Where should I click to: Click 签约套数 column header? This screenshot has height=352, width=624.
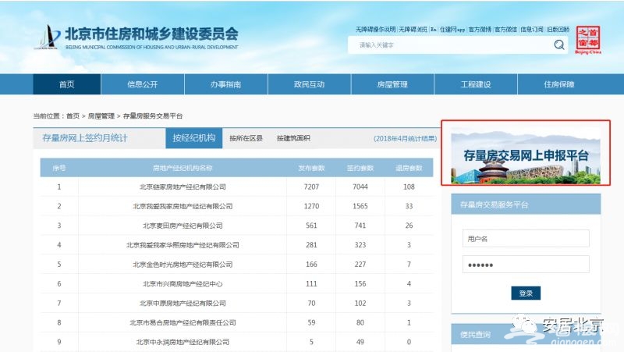(x=360, y=168)
